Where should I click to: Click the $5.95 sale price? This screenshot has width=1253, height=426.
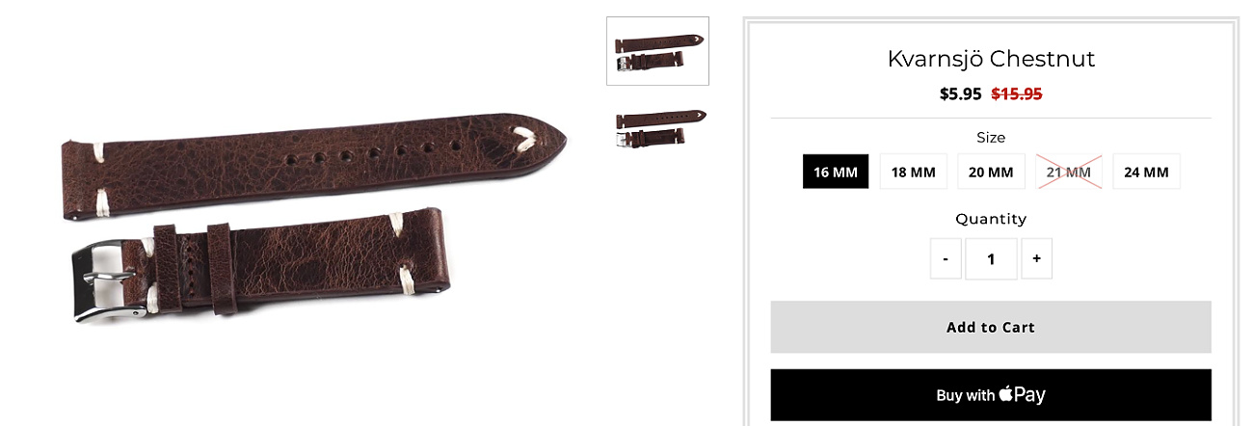(961, 94)
